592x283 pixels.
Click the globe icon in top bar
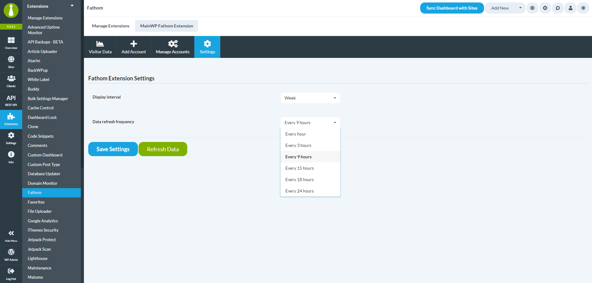click(532, 8)
